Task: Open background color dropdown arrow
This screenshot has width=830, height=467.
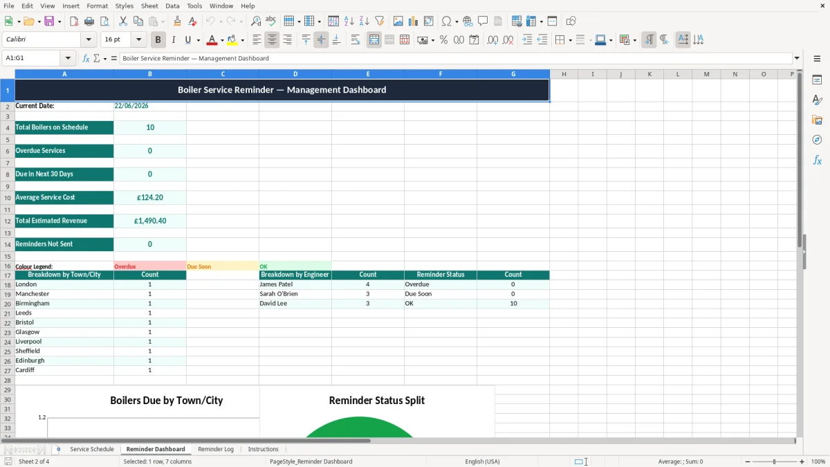Action: click(x=242, y=40)
